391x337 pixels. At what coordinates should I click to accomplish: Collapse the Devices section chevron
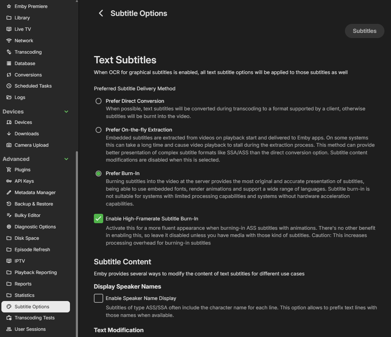coord(66,111)
